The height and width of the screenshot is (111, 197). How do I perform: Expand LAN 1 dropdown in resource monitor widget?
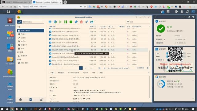coord(160,60)
